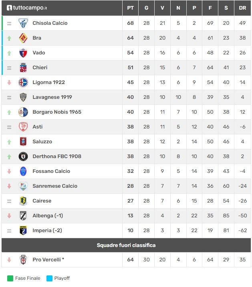This screenshot has width=252, height=287.
Task: Select the Imperia team crest
Action: [x=23, y=230]
